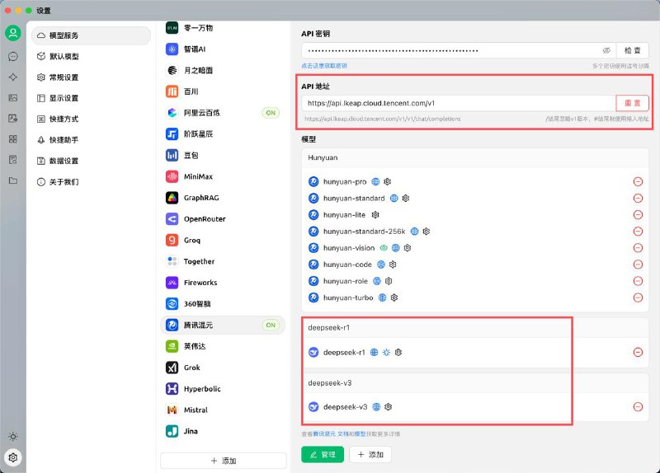This screenshot has height=473, width=660.
Task: Open the user avatar in the sidebar
Action: point(13,33)
